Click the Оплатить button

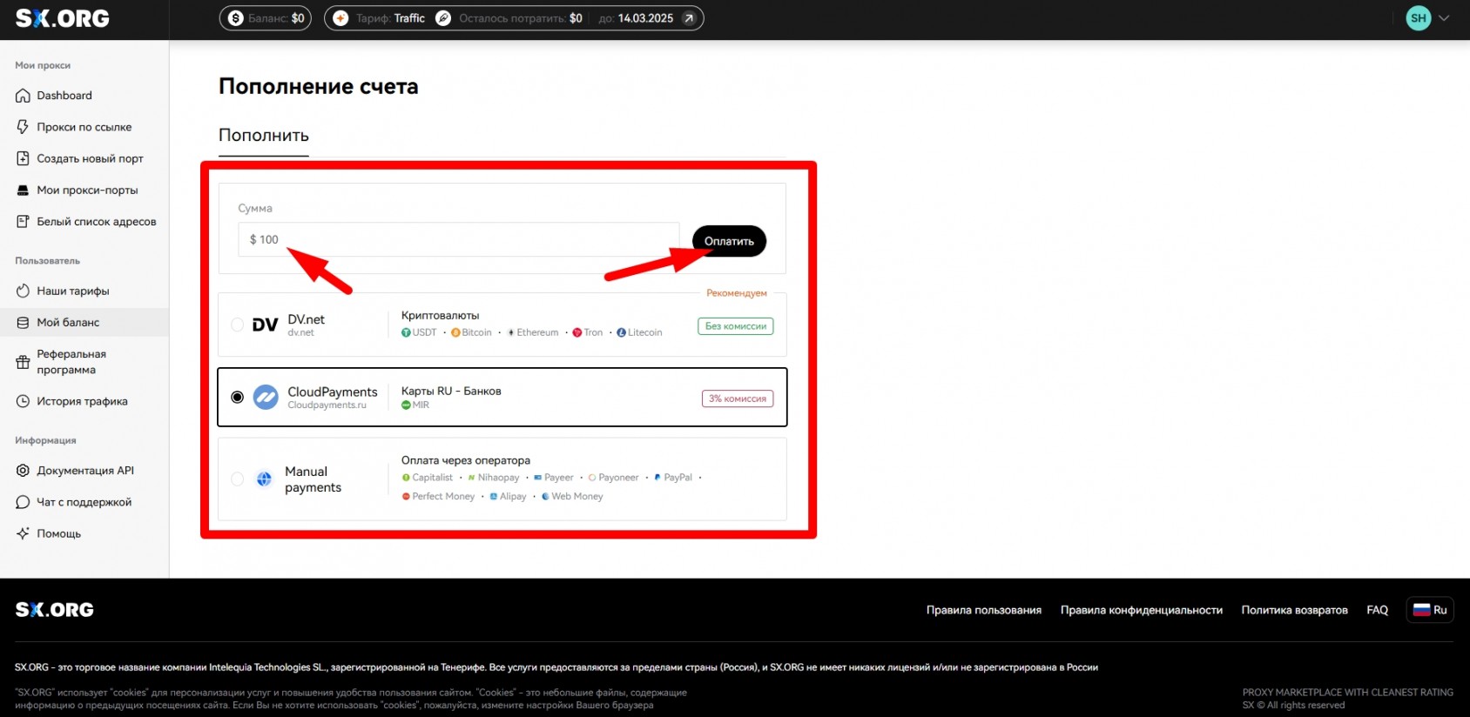click(729, 241)
